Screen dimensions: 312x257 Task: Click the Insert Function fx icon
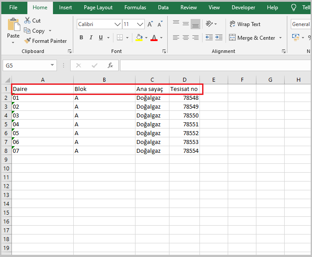110,65
